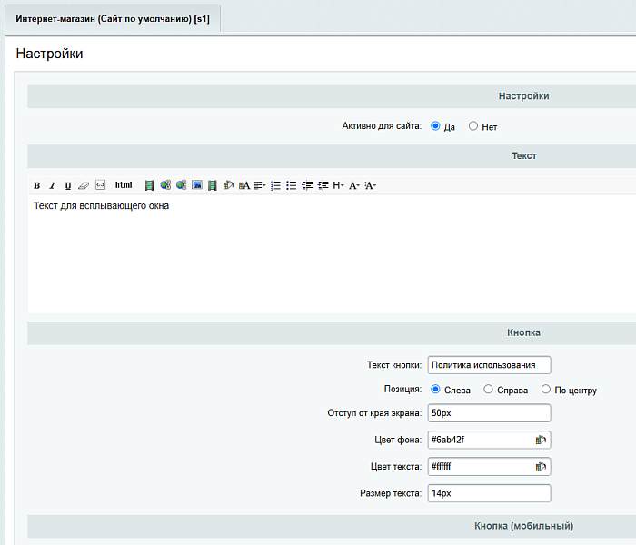Screen dimensions: 636x545
Task: Insert a bulleted list in the editor
Action: click(x=291, y=185)
